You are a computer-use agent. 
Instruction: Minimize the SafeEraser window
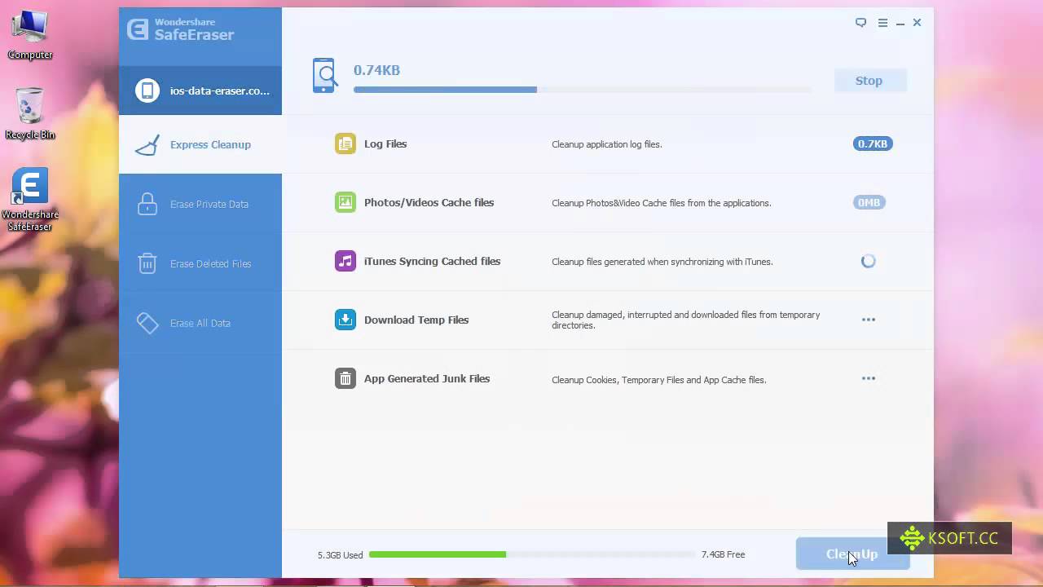click(x=900, y=24)
